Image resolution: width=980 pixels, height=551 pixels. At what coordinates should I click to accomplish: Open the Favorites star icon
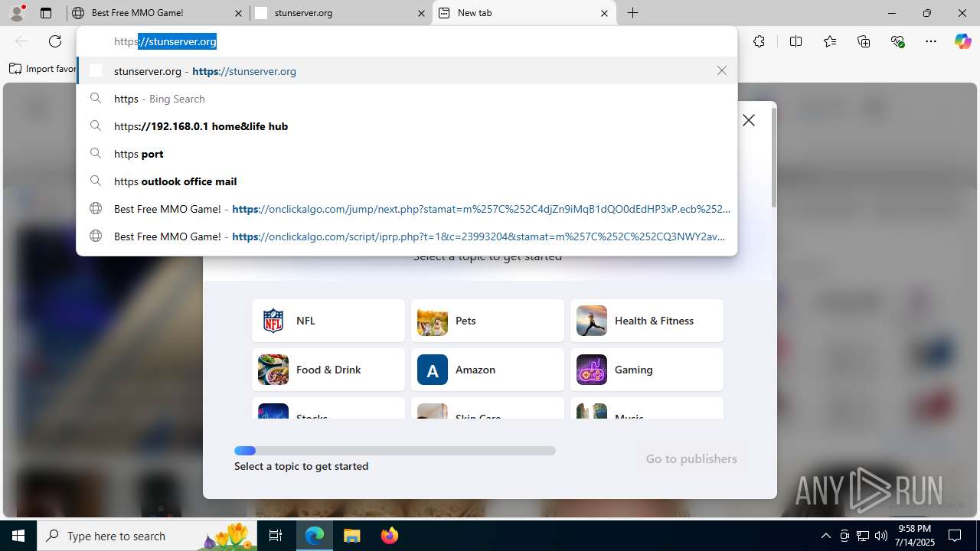tap(830, 41)
